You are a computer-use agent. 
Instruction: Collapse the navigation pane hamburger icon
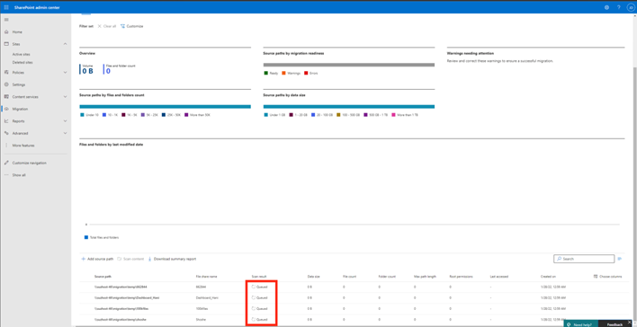(x=6, y=20)
